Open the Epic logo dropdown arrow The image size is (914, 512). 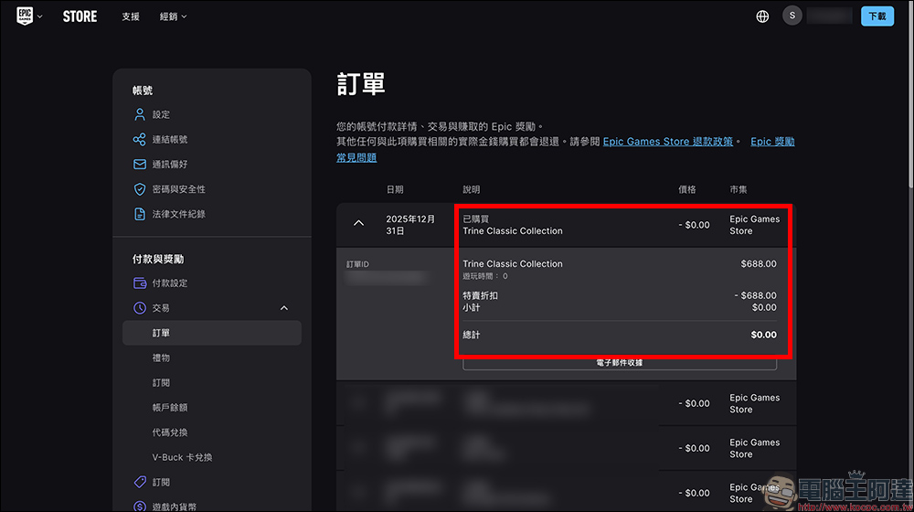(39, 16)
